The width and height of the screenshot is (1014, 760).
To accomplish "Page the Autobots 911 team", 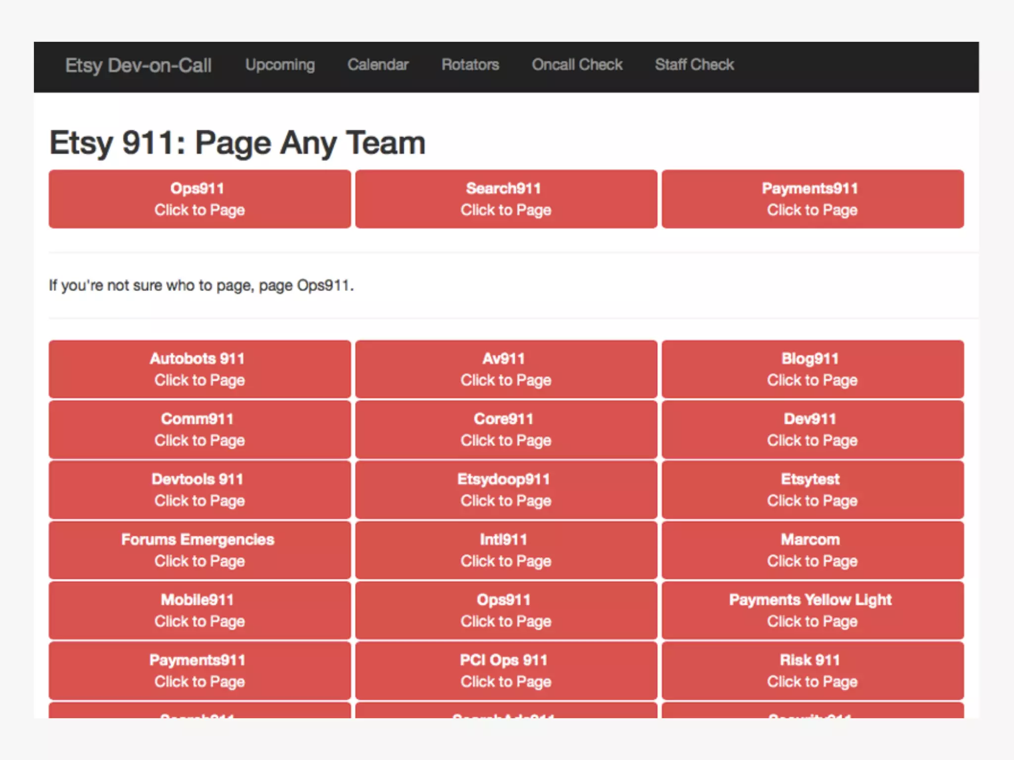I will click(200, 369).
